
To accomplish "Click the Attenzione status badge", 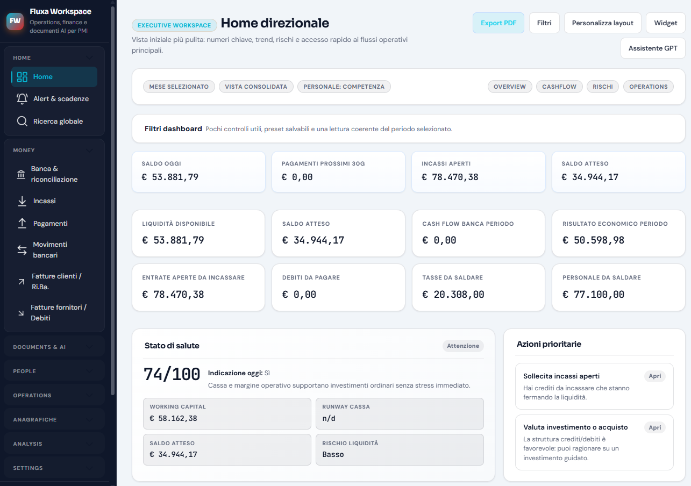I will point(463,346).
